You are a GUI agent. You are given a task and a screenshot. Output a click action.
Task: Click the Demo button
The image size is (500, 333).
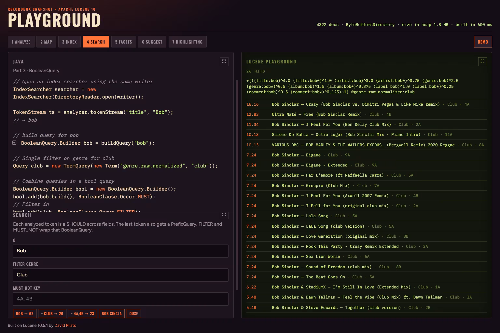click(483, 42)
